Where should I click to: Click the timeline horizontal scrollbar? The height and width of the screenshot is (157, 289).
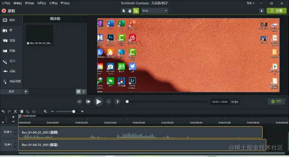tap(152, 153)
